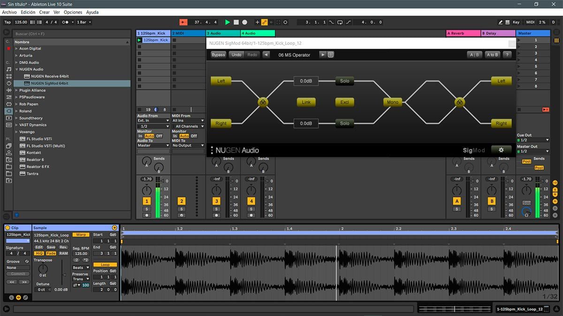Click the right Mid/Side decoder node
Image resolution: width=563 pixels, height=316 pixels.
pos(459,102)
